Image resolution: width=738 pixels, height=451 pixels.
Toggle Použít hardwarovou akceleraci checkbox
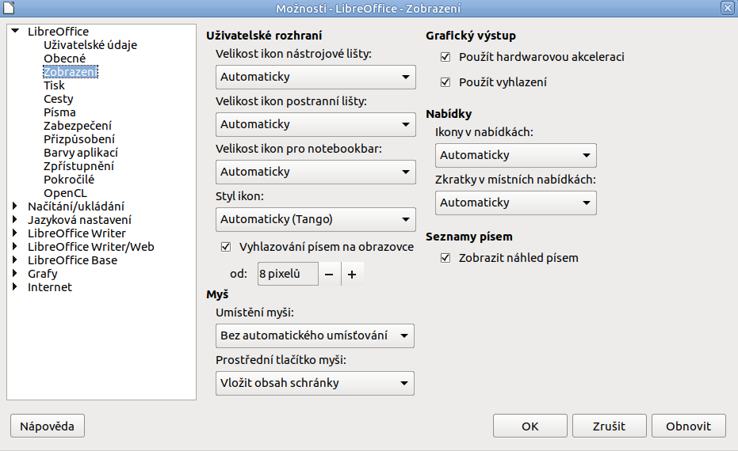445,57
